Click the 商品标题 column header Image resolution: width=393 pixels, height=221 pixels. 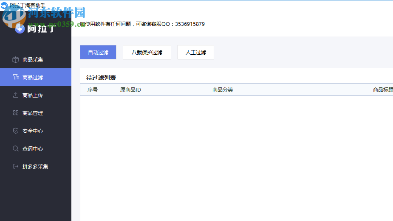click(383, 90)
